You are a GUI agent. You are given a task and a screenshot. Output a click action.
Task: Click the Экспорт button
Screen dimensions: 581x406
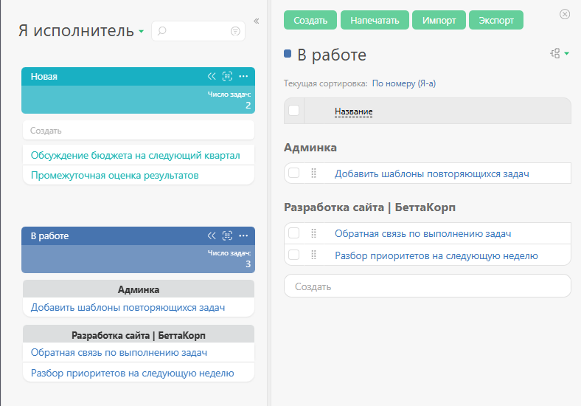496,20
